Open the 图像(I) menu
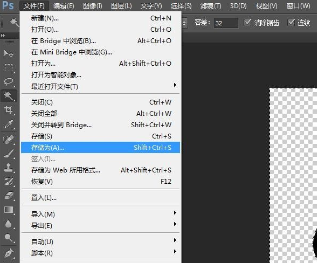Viewport: 318px width, 263px height. coord(93,6)
